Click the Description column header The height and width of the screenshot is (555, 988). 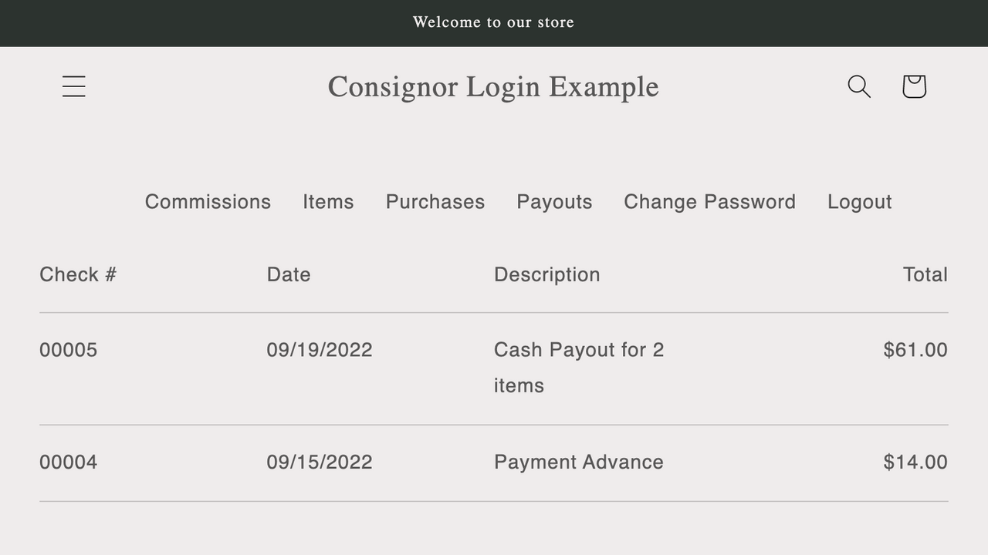point(546,274)
